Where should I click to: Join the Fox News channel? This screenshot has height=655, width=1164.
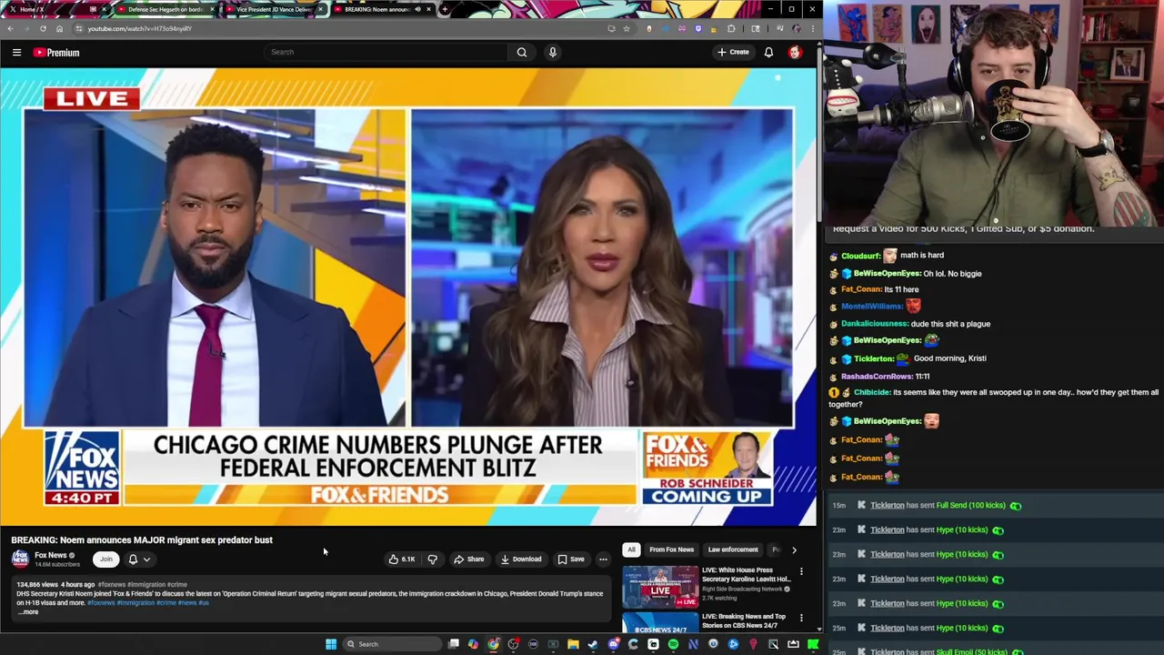pos(106,559)
